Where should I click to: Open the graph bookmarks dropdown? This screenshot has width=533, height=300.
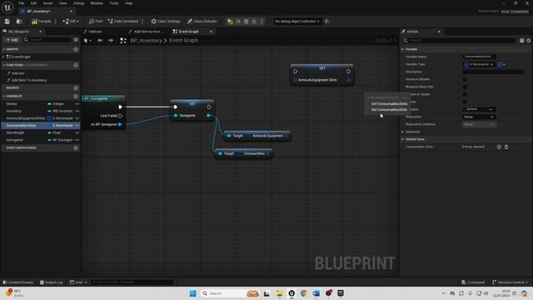tap(87, 41)
